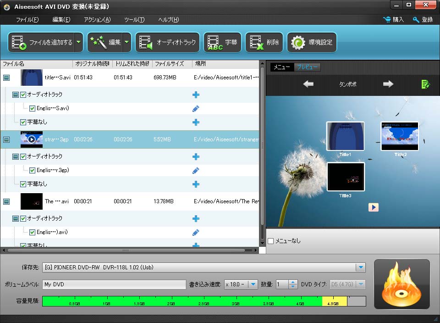Click the 登録 register link
This screenshot has width=440, height=323.
pyautogui.click(x=423, y=20)
